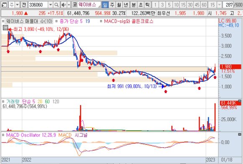This screenshot has height=164, width=243.
Task: Click the HC:-49.10 readout
Action: click(x=229, y=25)
